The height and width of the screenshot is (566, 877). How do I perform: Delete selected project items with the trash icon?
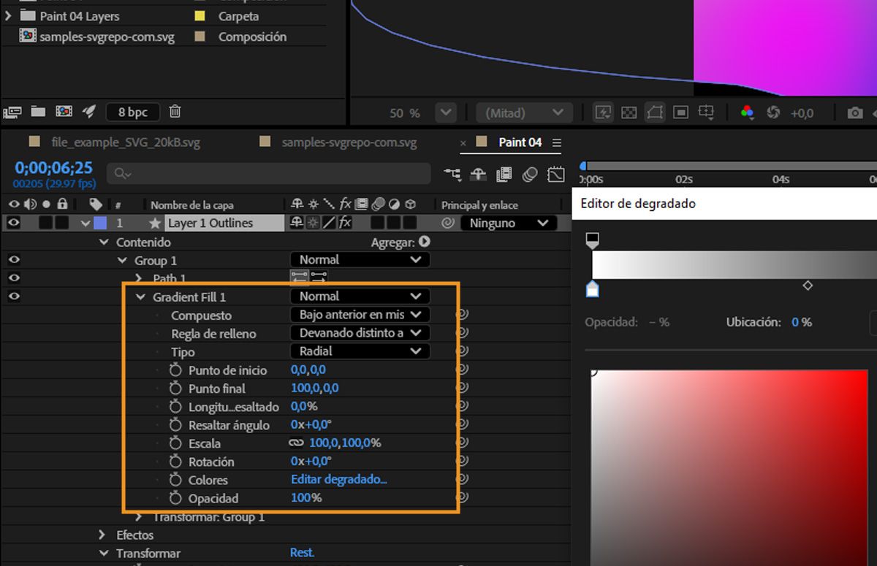pyautogui.click(x=175, y=112)
